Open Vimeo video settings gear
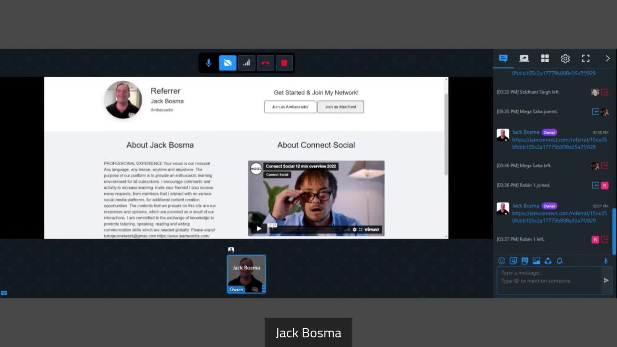Screen dimensions: 617x347 coord(355,229)
